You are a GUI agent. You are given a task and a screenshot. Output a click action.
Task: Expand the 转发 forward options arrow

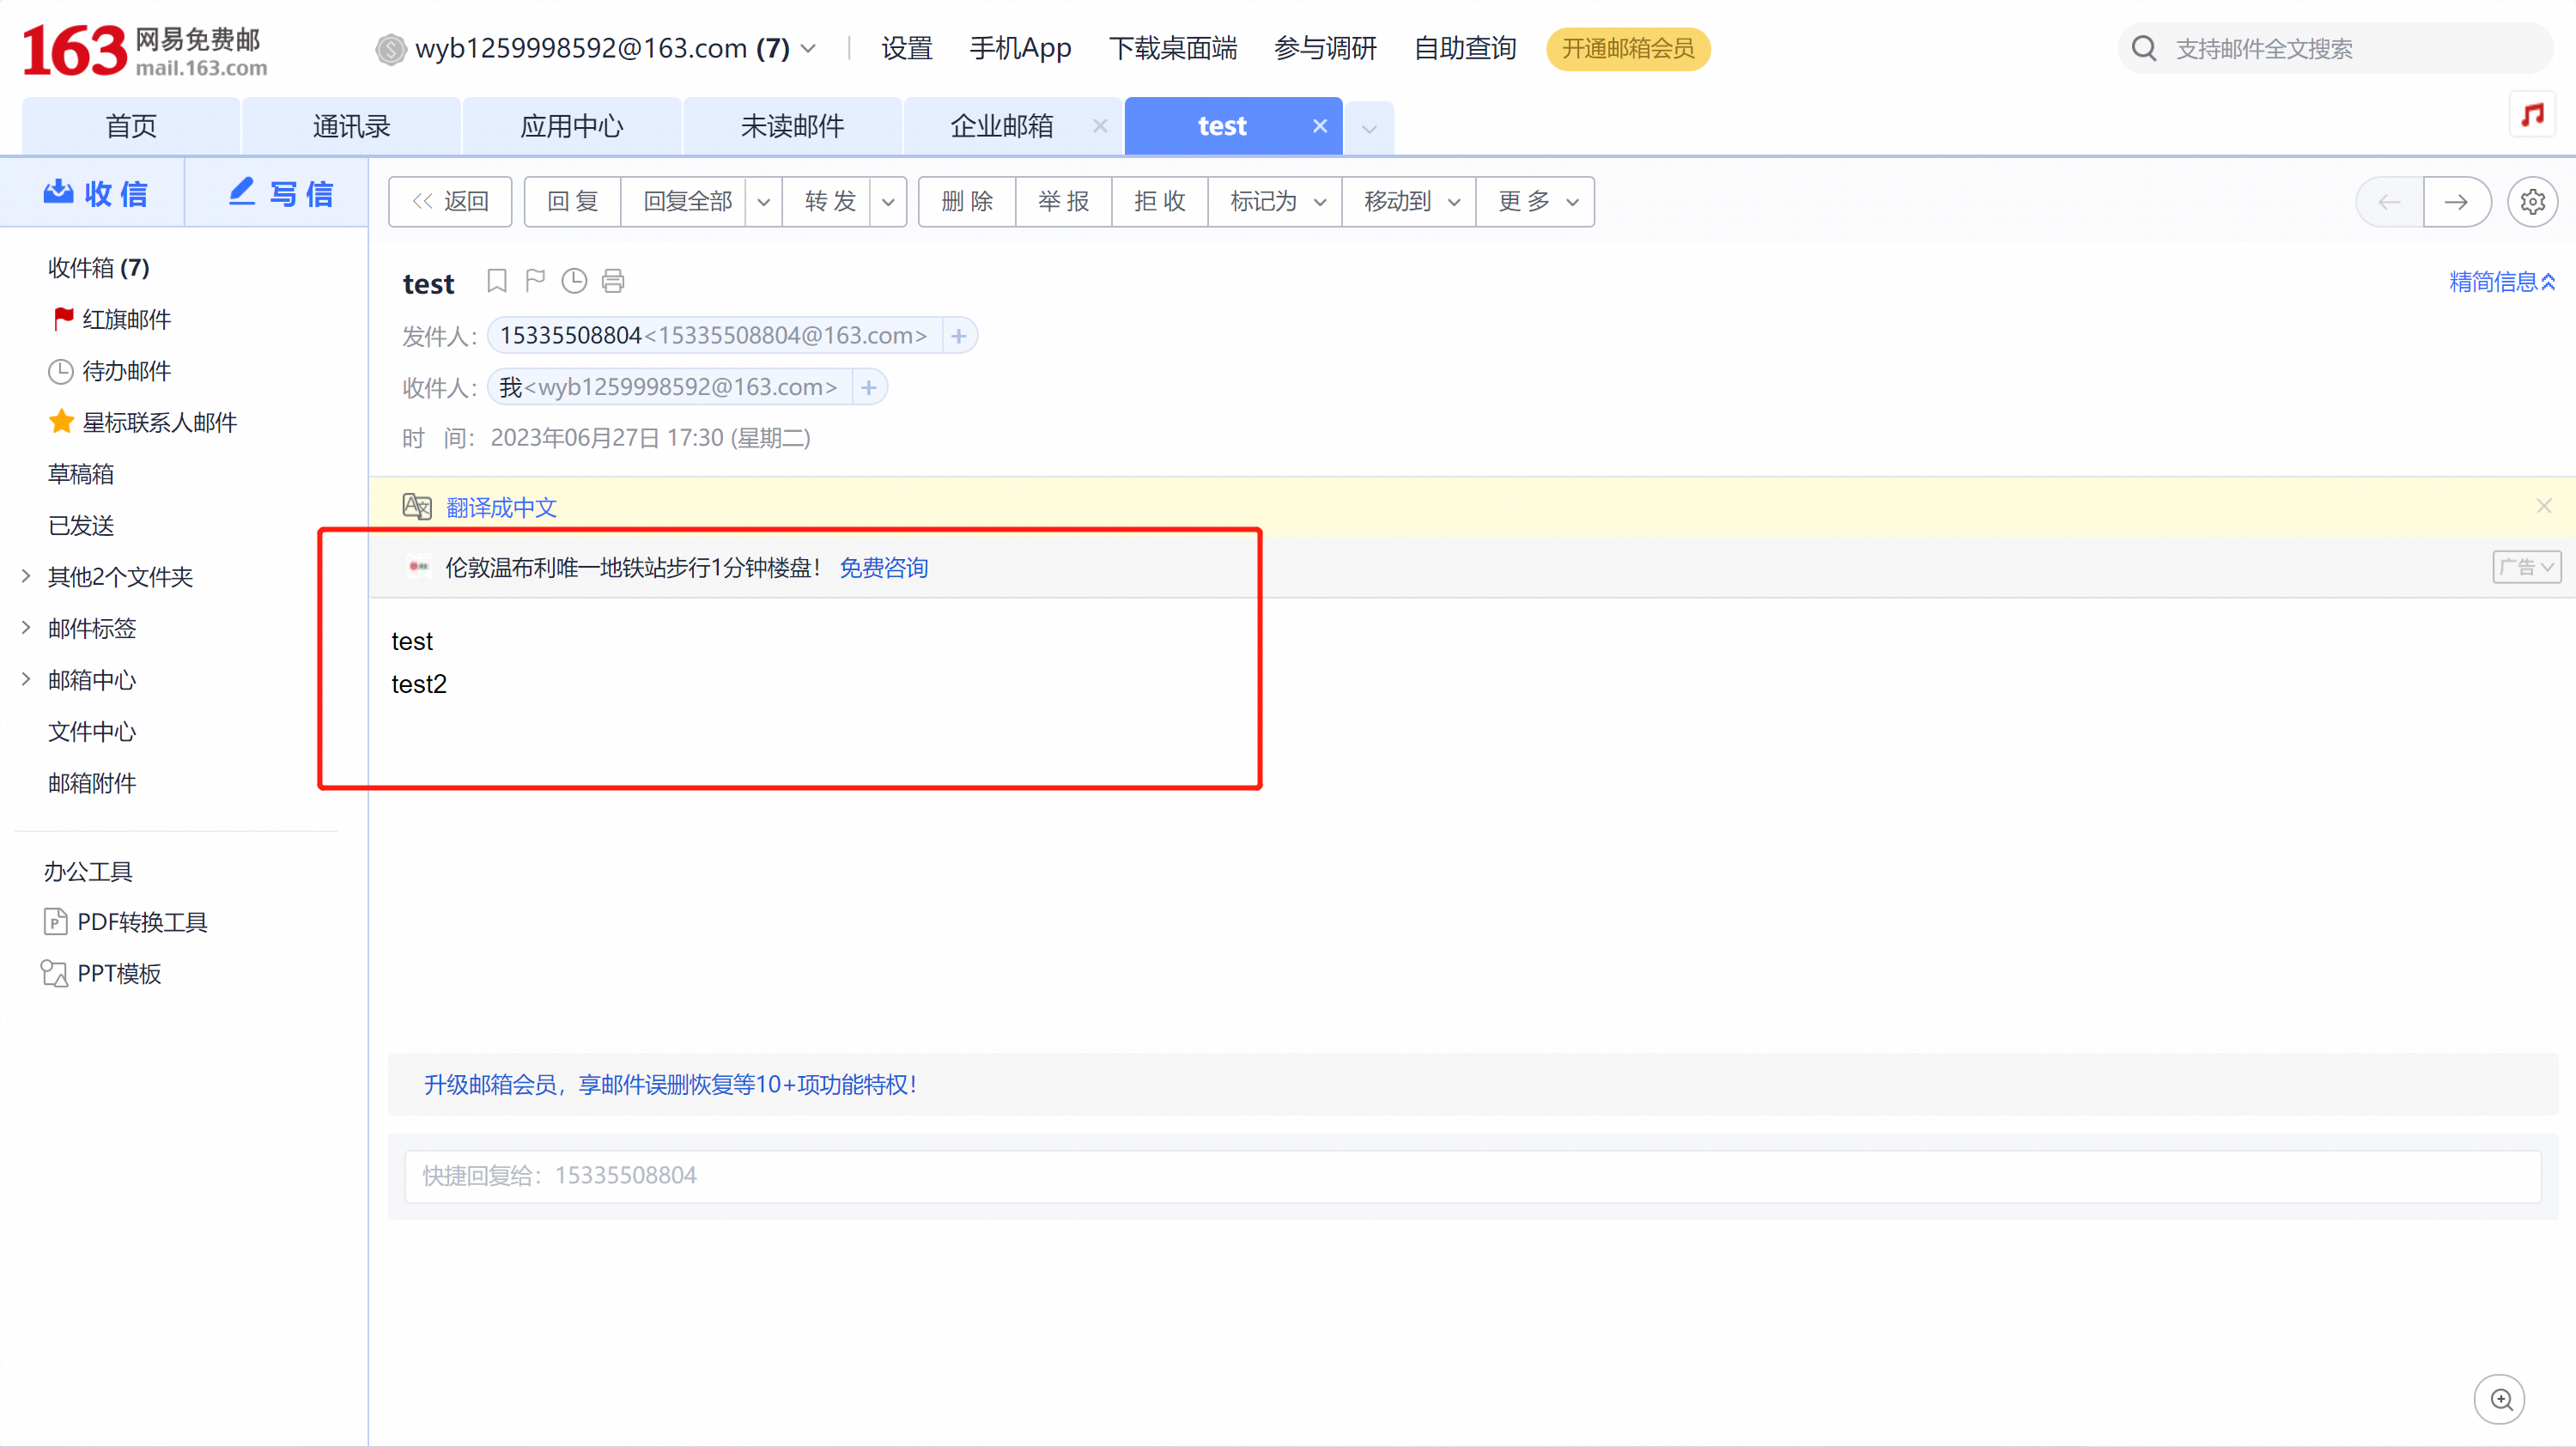tap(888, 202)
